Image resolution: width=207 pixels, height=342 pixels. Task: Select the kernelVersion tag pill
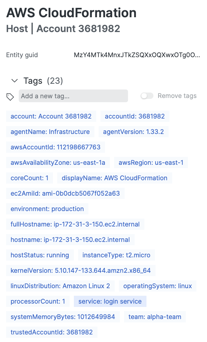(80, 270)
